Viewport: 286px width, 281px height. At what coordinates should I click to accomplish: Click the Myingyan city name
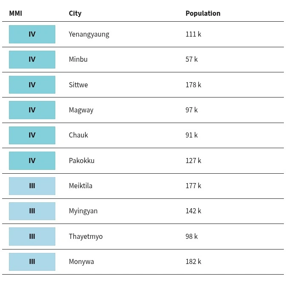pyautogui.click(x=83, y=211)
